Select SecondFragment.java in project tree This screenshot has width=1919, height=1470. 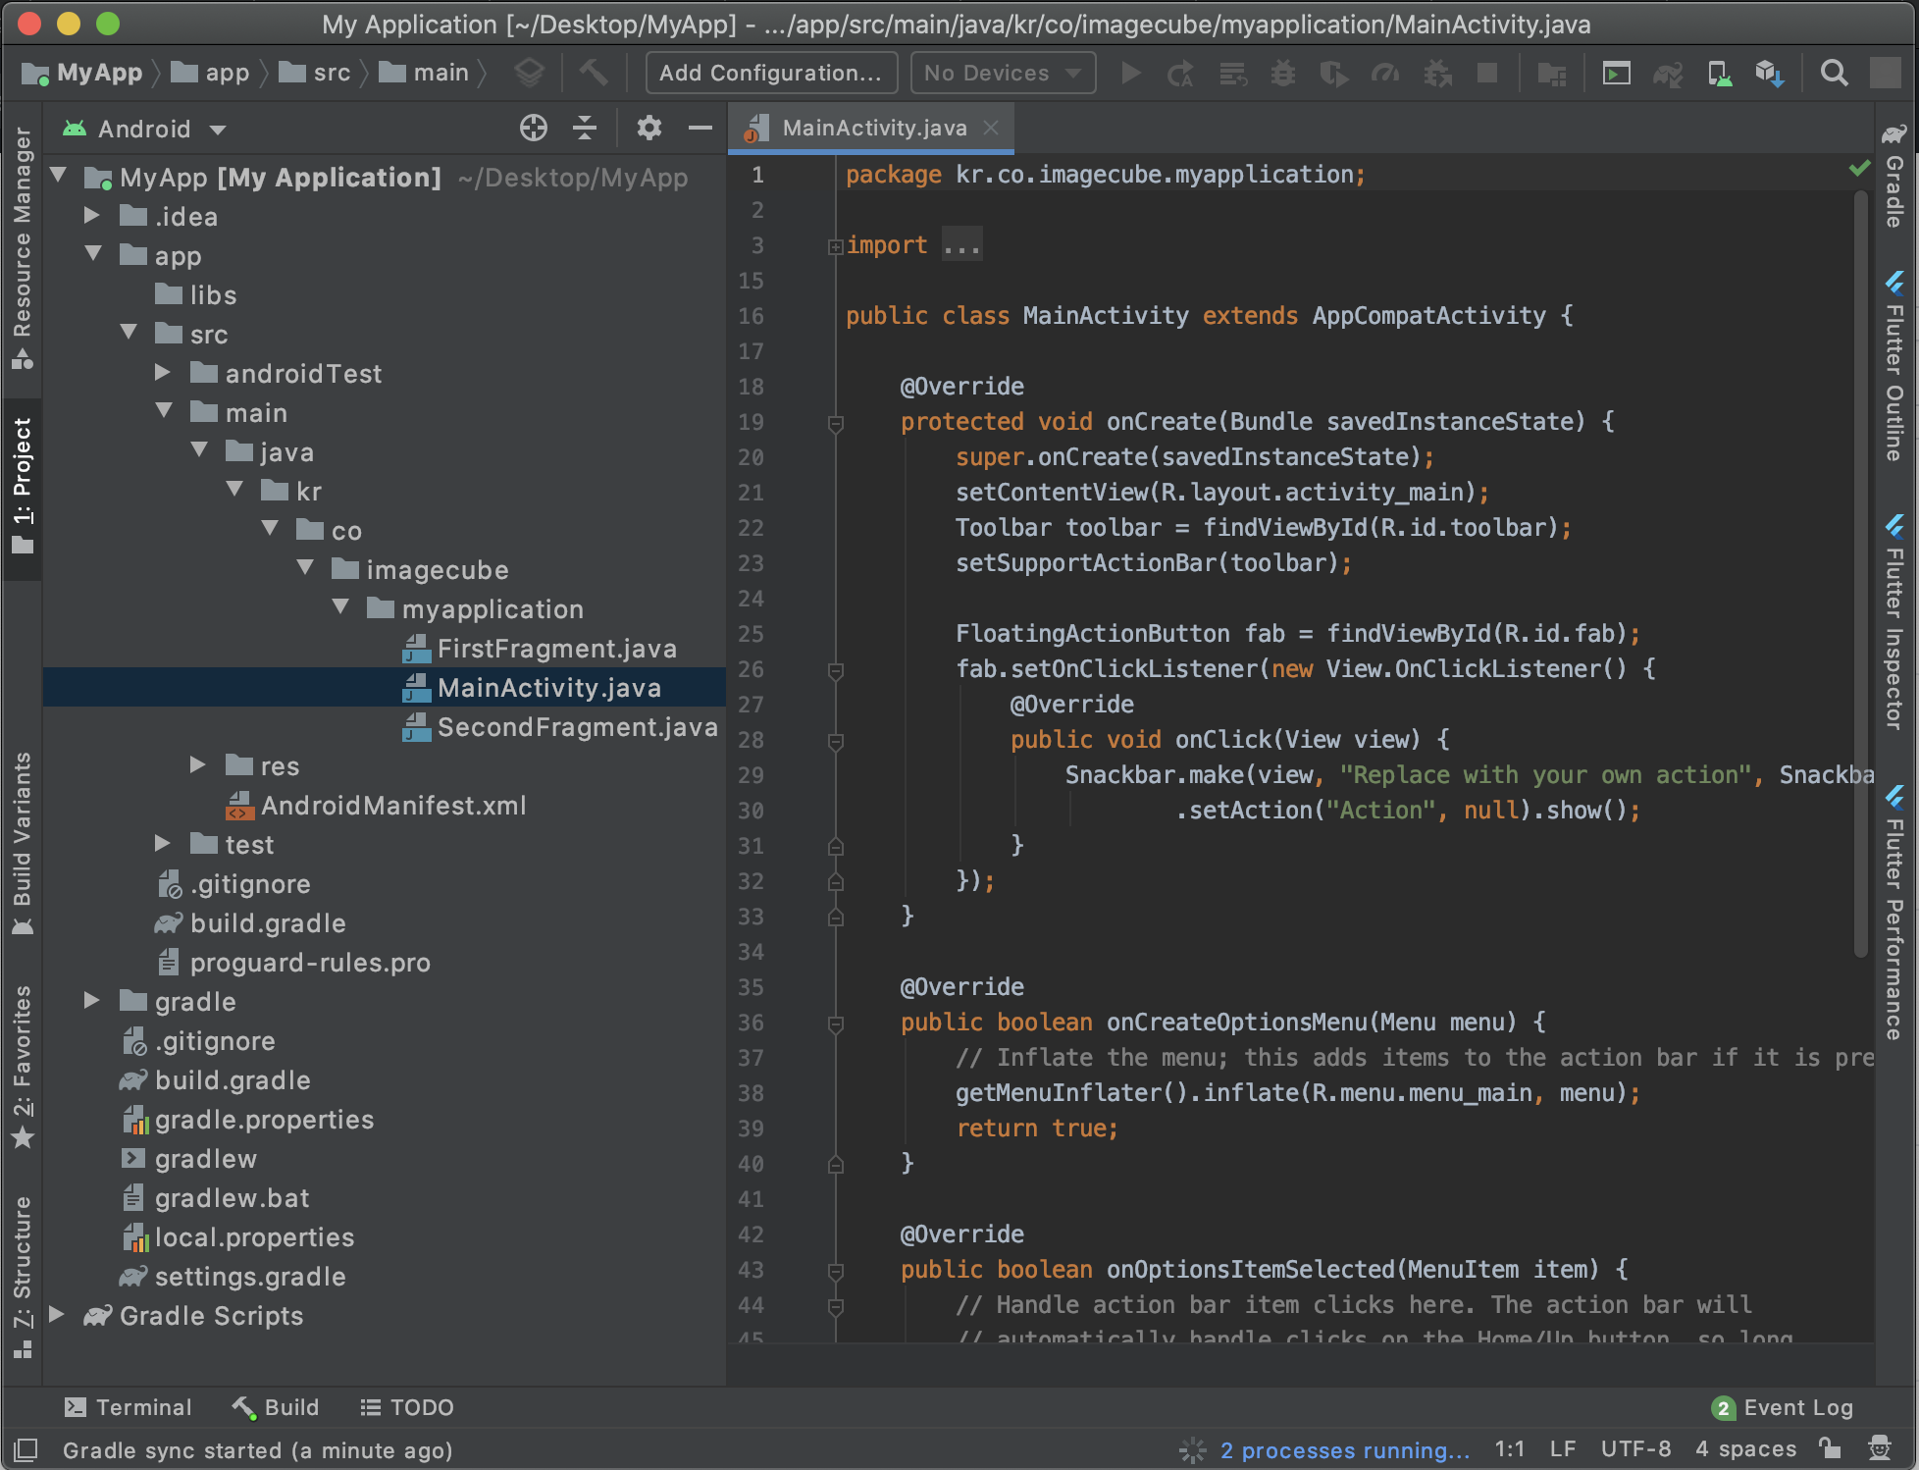point(577,727)
